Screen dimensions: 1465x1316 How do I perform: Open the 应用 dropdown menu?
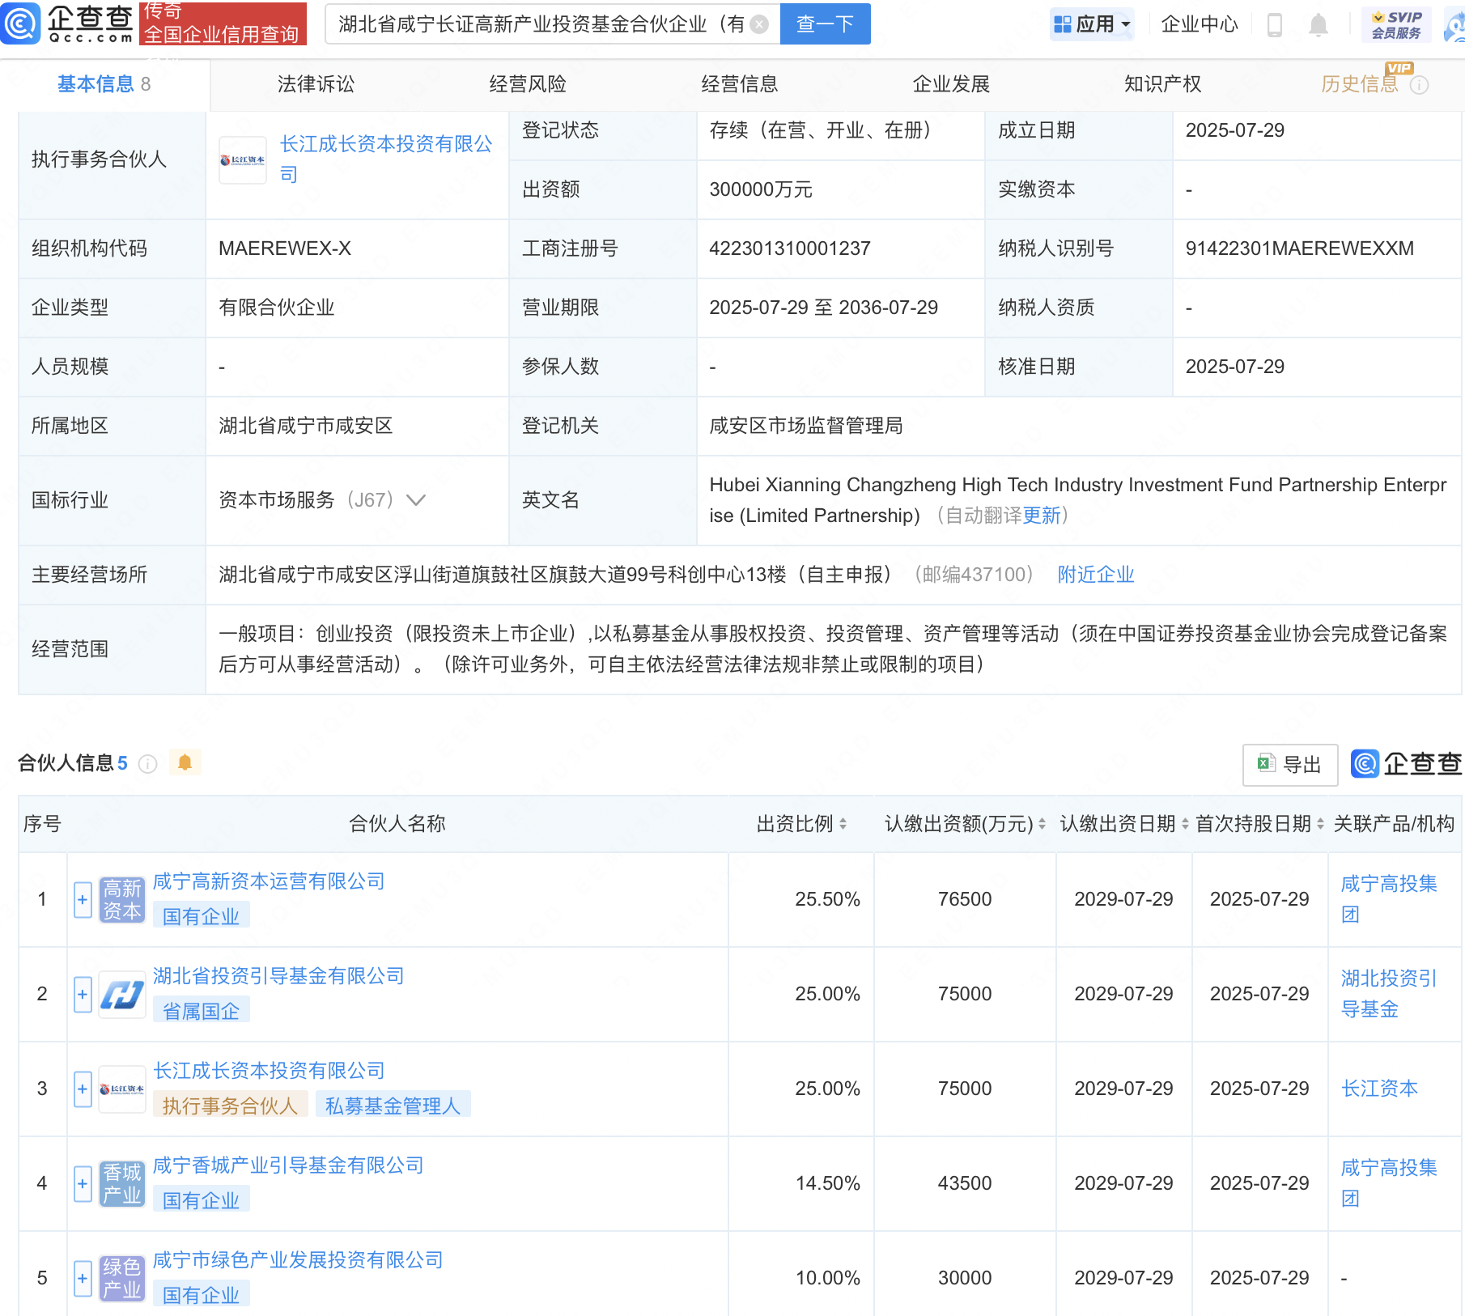point(1092,24)
